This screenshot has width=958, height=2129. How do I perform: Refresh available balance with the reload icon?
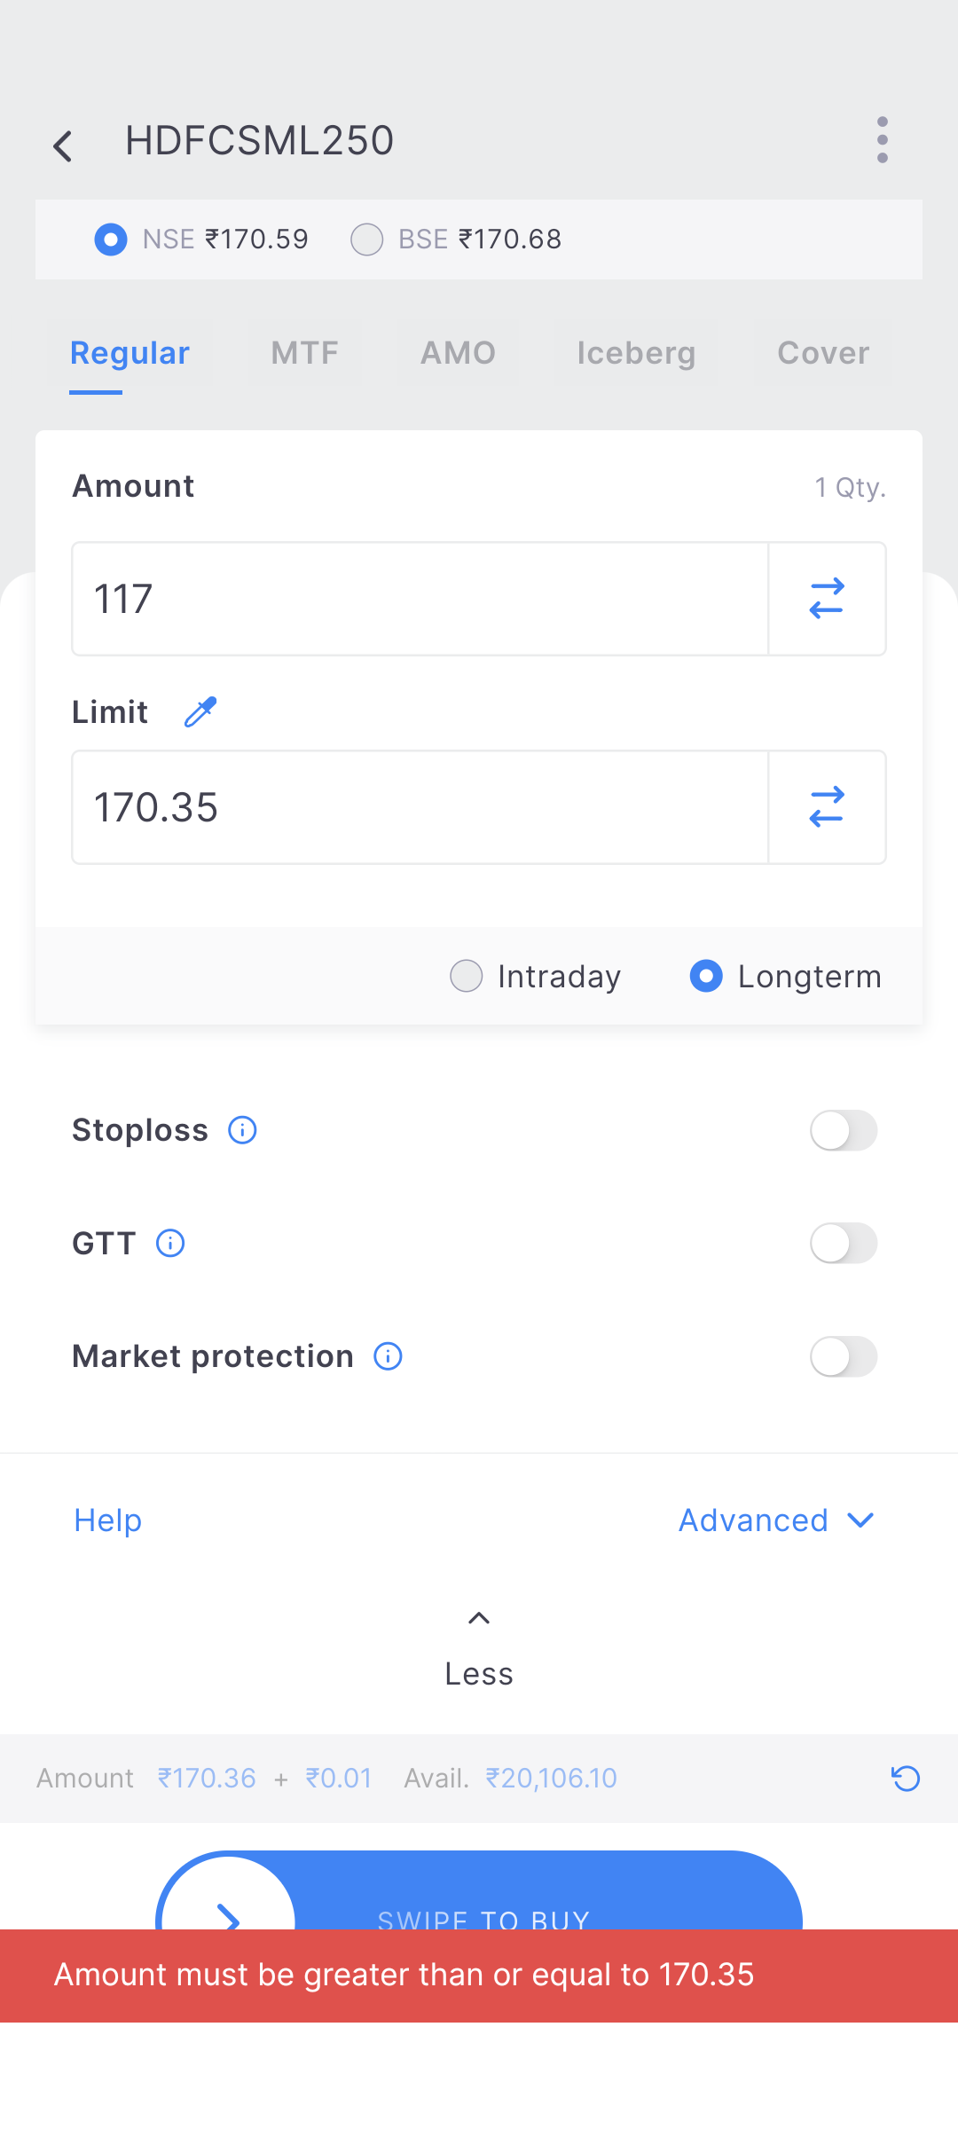906,1779
